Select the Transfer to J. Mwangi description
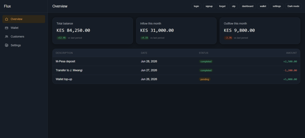 tap(69, 70)
